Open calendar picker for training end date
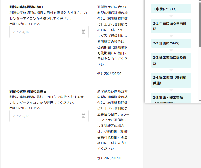 click(x=83, y=116)
